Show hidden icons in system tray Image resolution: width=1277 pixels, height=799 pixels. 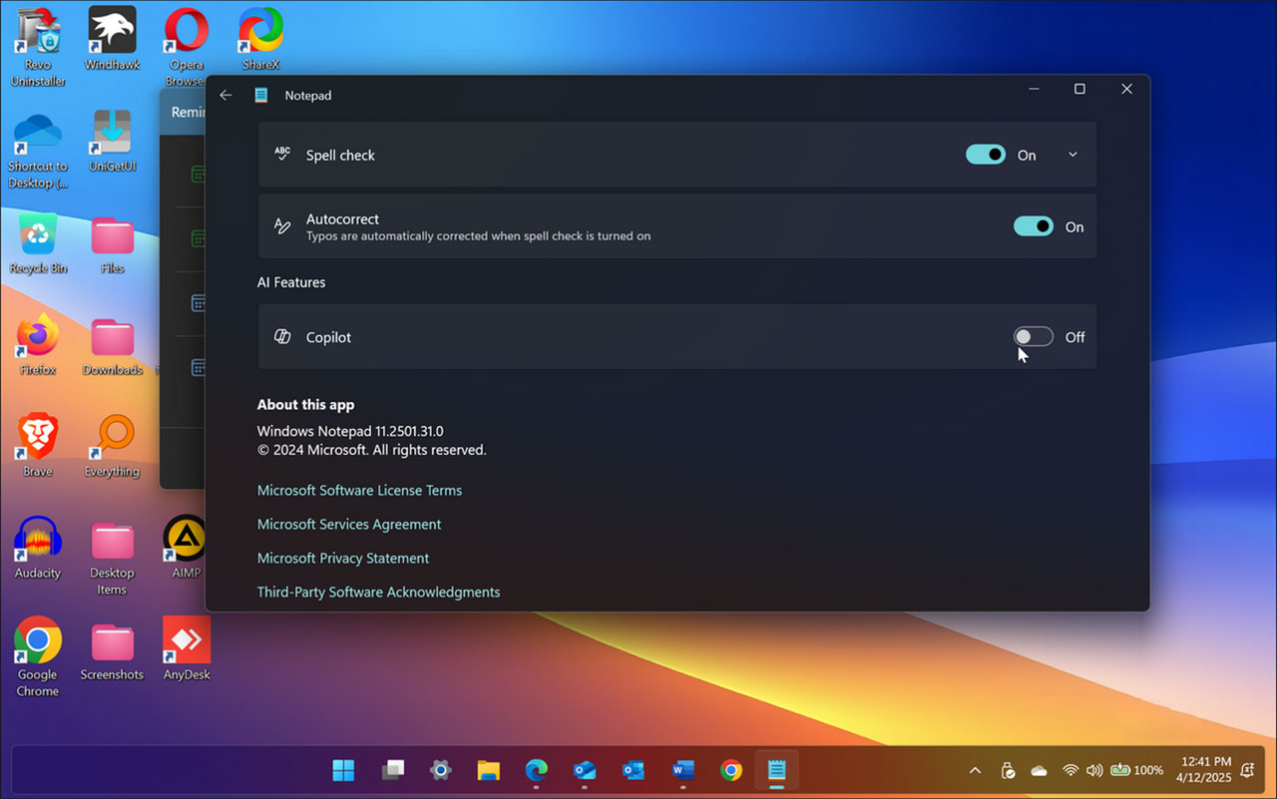pyautogui.click(x=975, y=770)
